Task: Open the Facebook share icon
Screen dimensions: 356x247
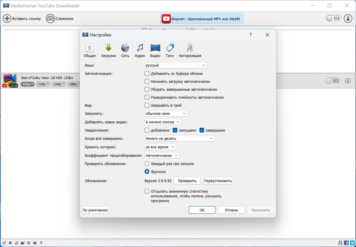Action: 347,243
